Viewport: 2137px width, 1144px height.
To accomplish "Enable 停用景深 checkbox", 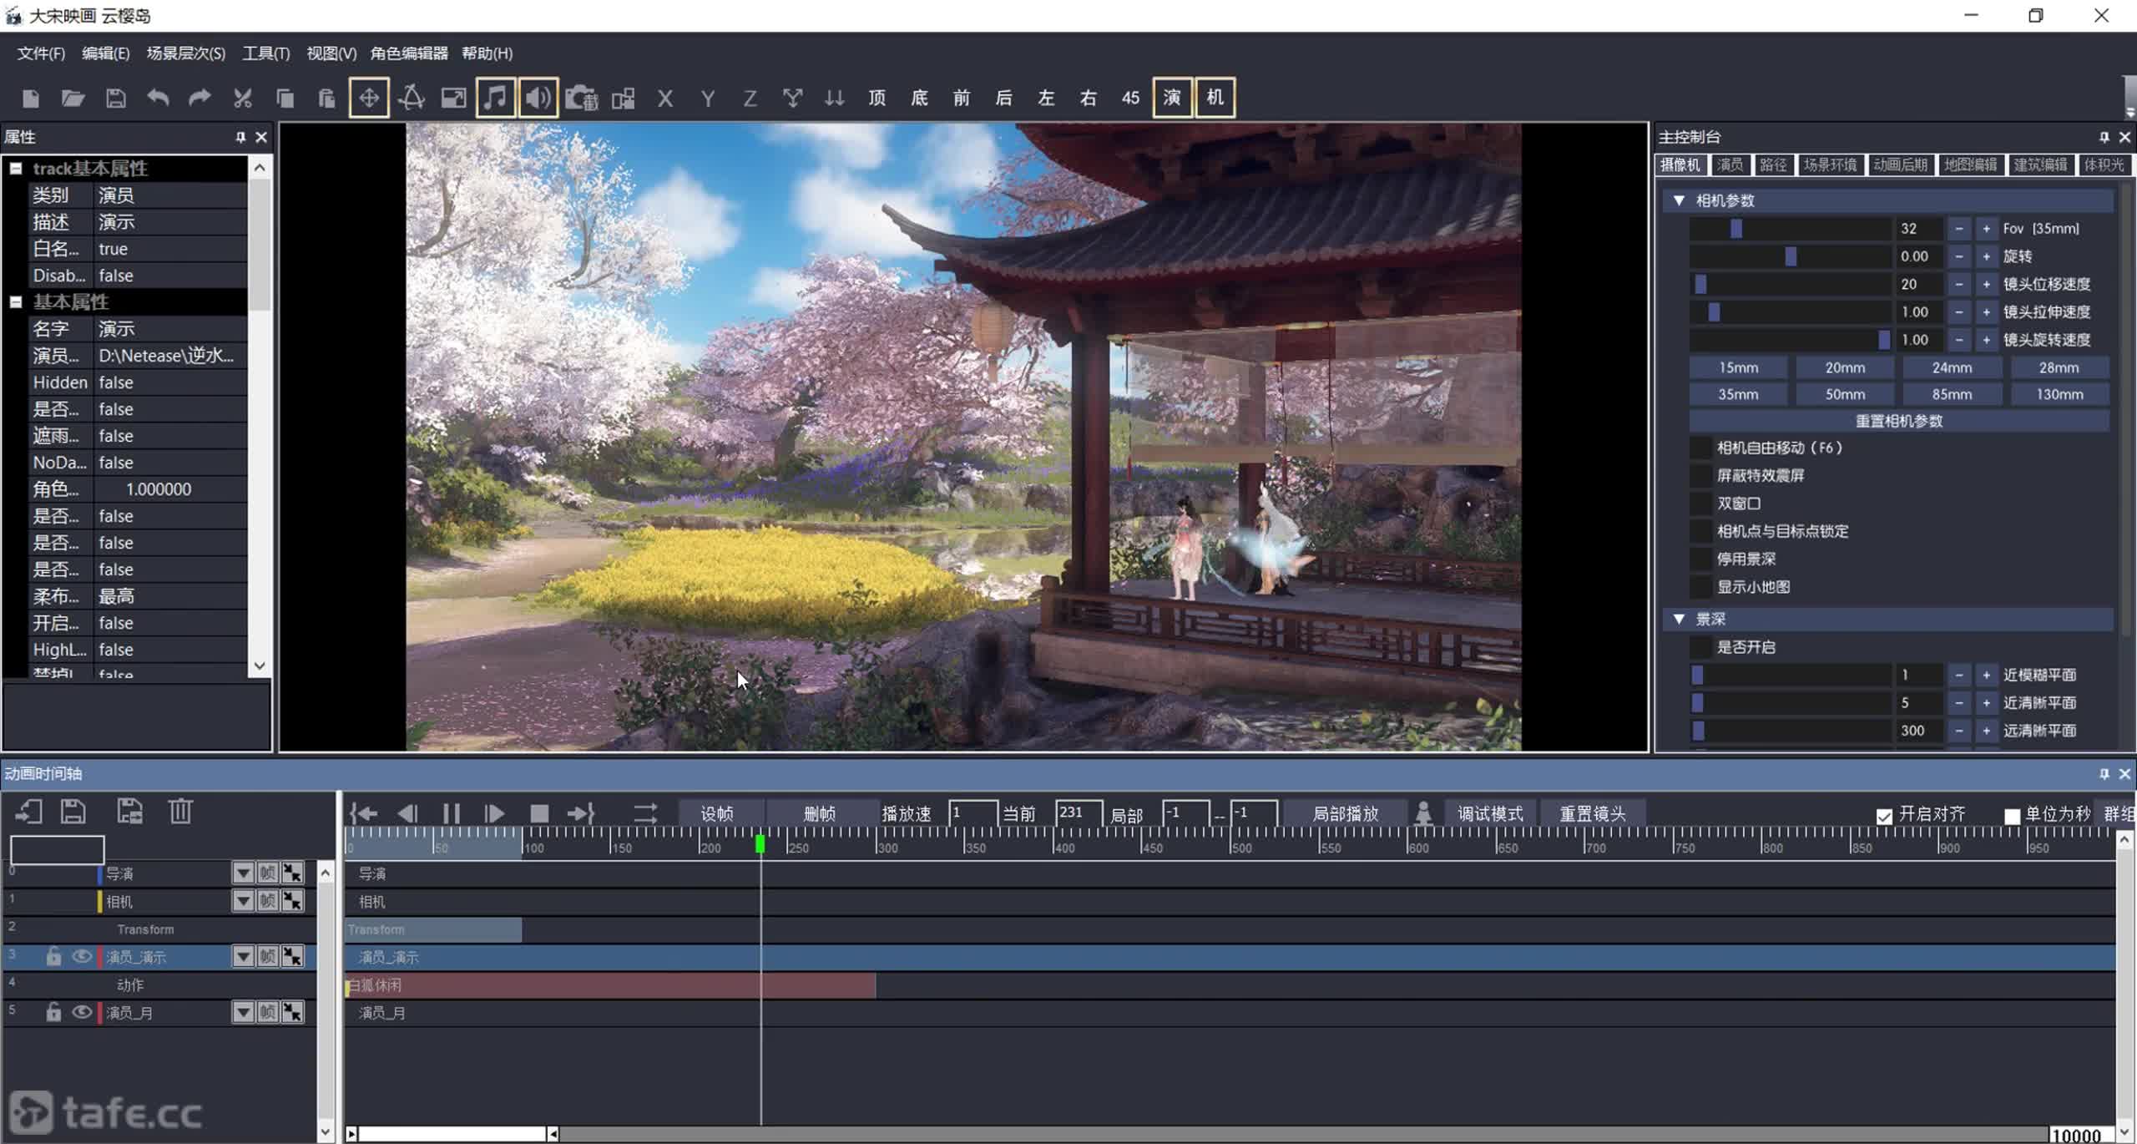I will 1700,559.
